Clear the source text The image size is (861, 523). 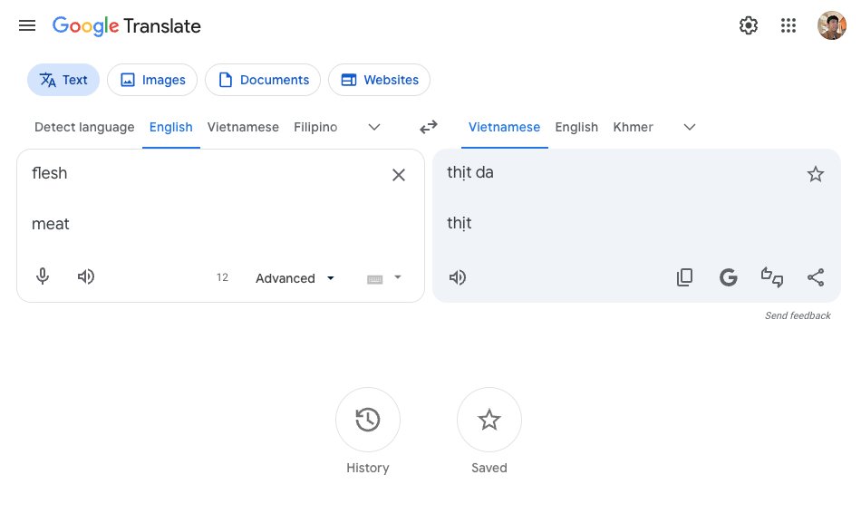(x=398, y=175)
